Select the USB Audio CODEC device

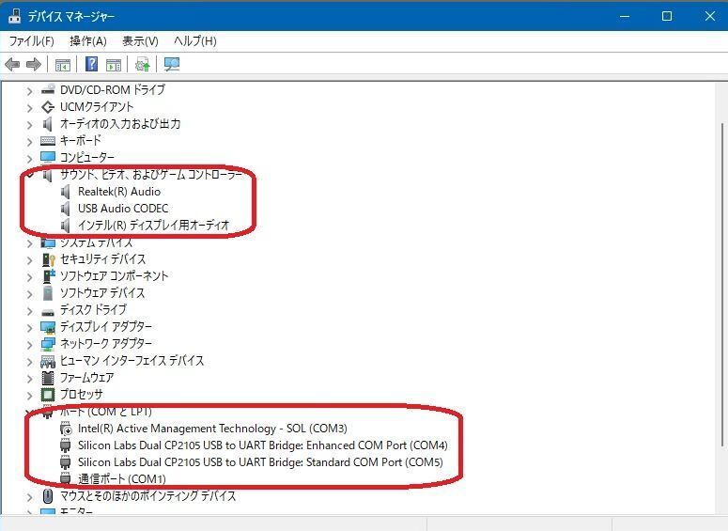pyautogui.click(x=122, y=209)
